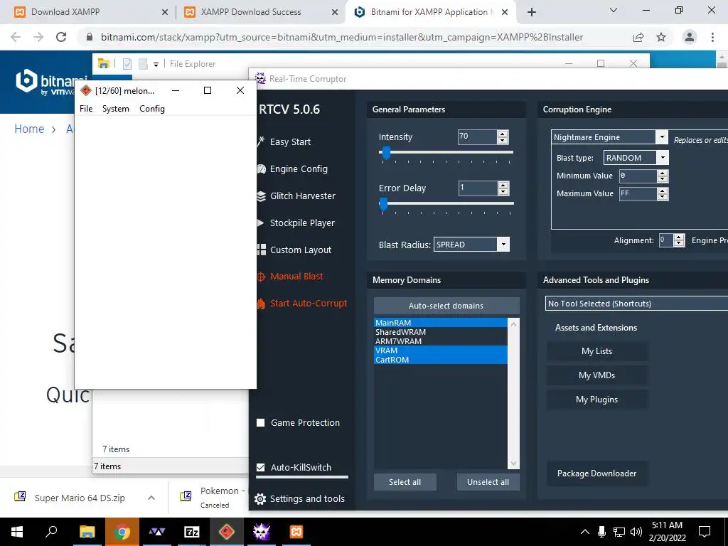Reload the Bitnami page
728x546 pixels.
(61, 37)
